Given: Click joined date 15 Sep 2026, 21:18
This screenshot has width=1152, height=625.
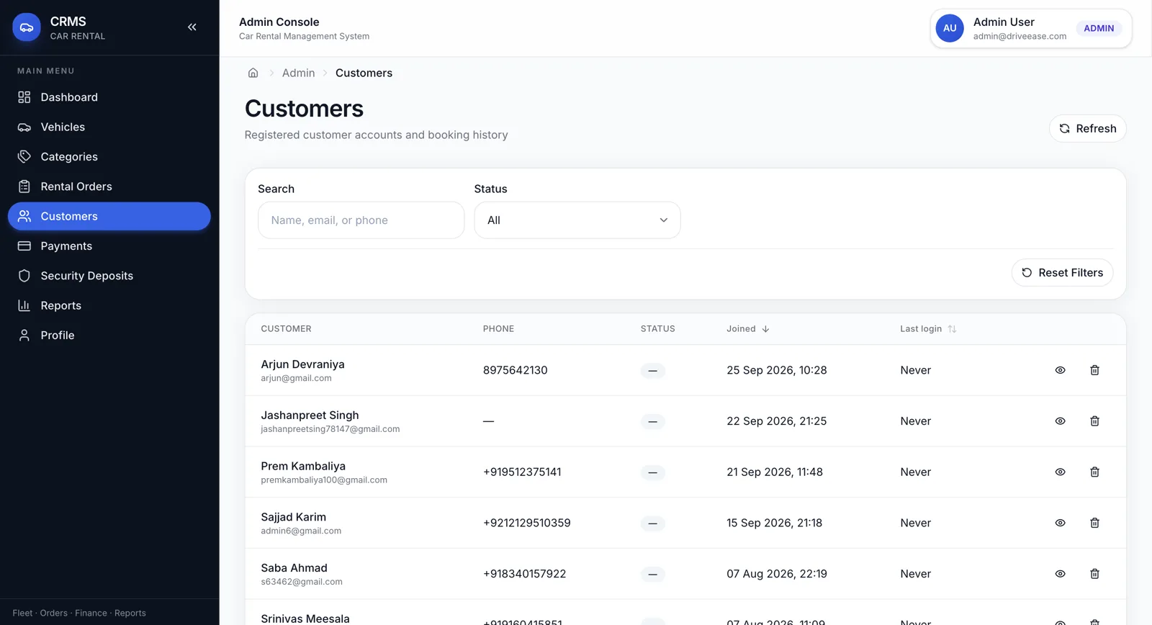Looking at the screenshot, I should (774, 523).
